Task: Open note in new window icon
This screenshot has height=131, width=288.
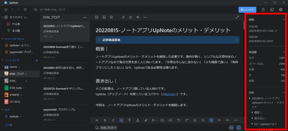Action: click(272, 10)
